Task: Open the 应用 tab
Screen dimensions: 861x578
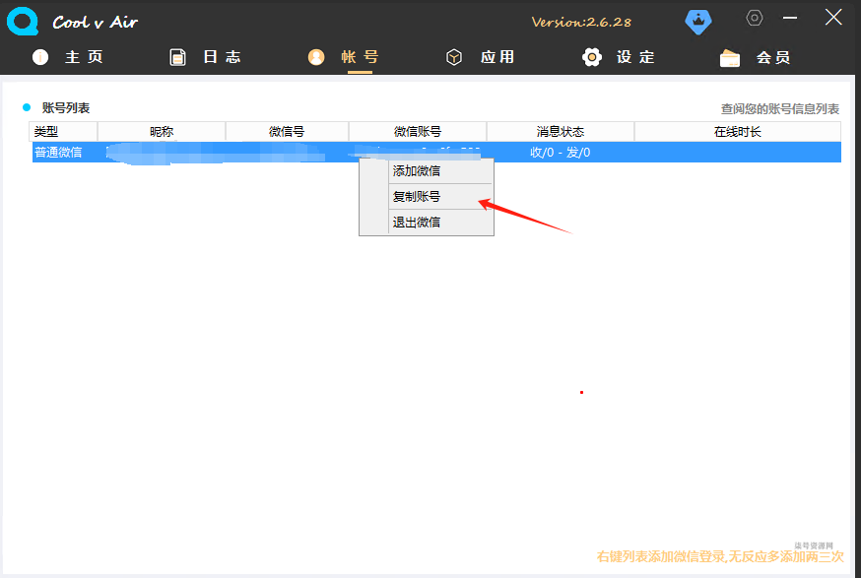Action: point(497,57)
